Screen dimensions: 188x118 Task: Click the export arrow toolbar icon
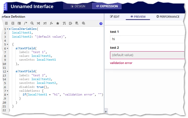coord(71,23)
